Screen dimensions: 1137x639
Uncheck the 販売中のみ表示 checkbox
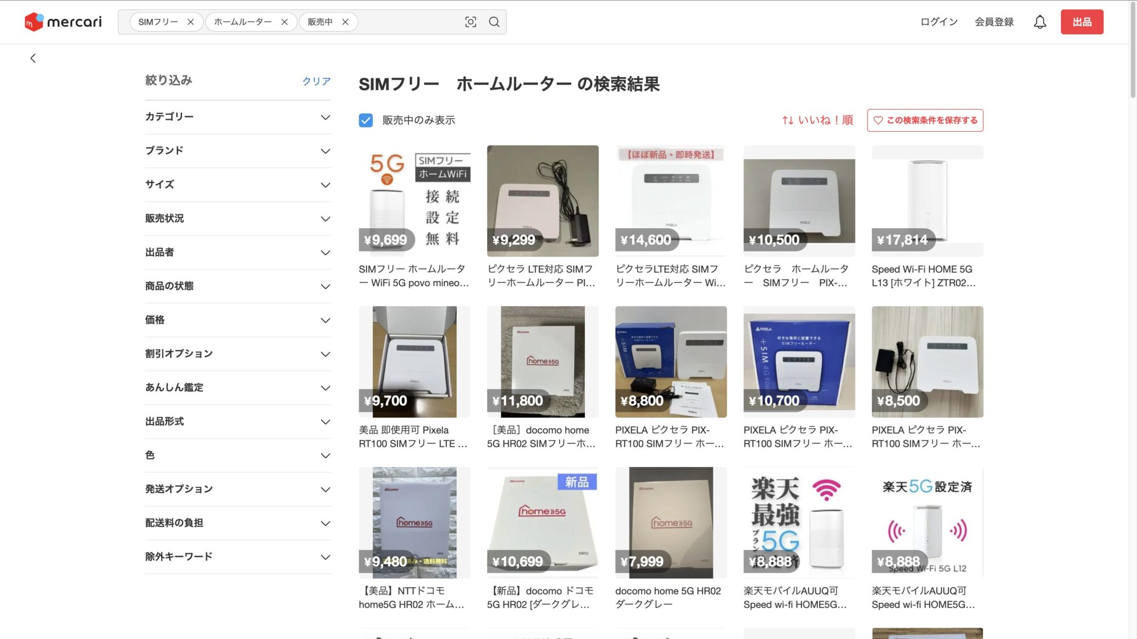pyautogui.click(x=366, y=120)
